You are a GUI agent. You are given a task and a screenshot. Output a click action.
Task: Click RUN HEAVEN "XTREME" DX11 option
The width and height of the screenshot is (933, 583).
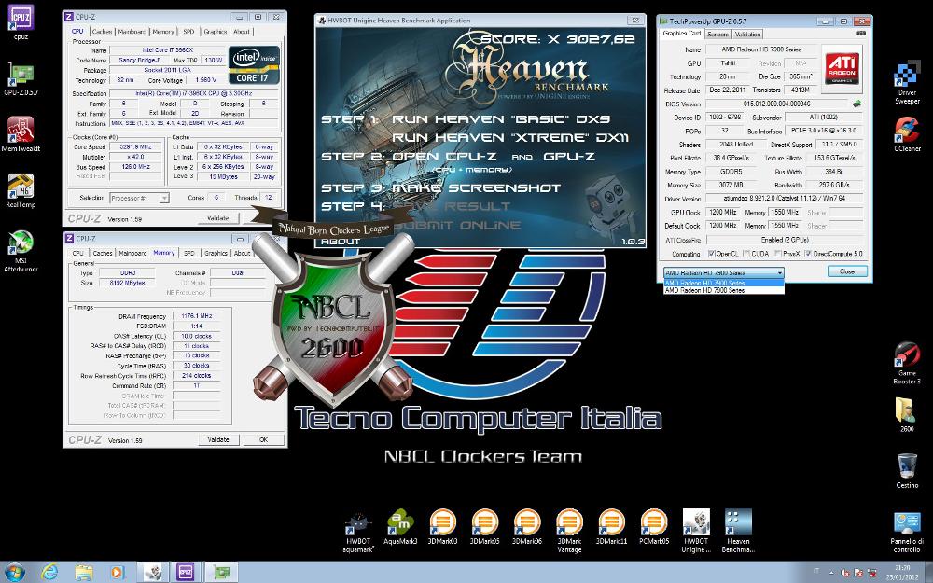[510, 138]
